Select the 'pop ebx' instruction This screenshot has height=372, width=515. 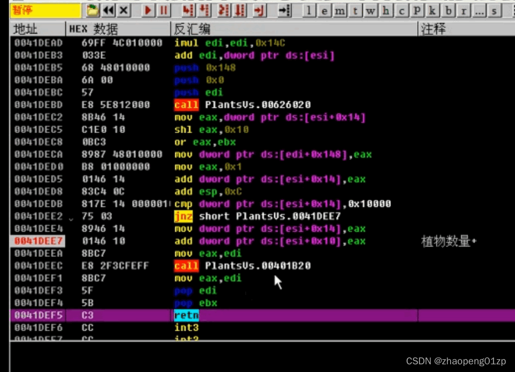tap(196, 303)
